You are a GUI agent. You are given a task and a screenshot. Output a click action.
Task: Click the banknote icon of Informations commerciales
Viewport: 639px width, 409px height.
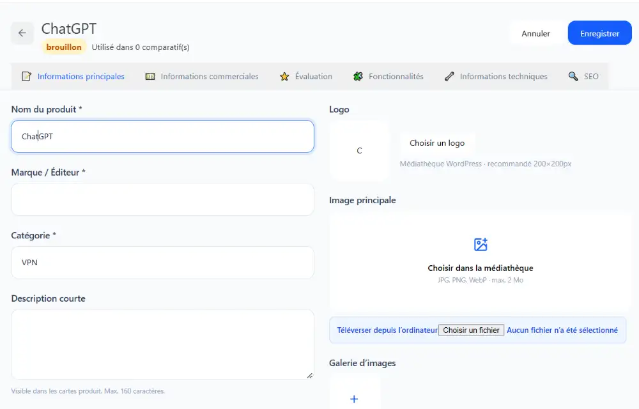pos(150,76)
